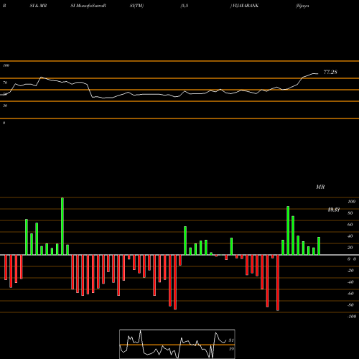Click the 77.28 RSI value label
The image size is (359, 359).
[330, 72]
